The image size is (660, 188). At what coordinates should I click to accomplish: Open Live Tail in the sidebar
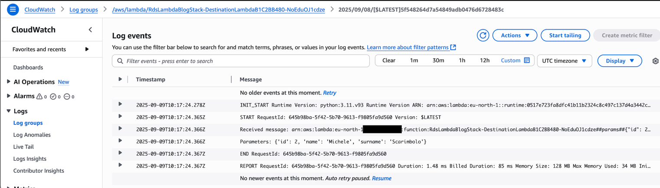tap(23, 147)
